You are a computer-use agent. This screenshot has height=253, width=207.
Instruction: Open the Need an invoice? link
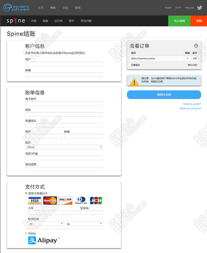coord(190,108)
